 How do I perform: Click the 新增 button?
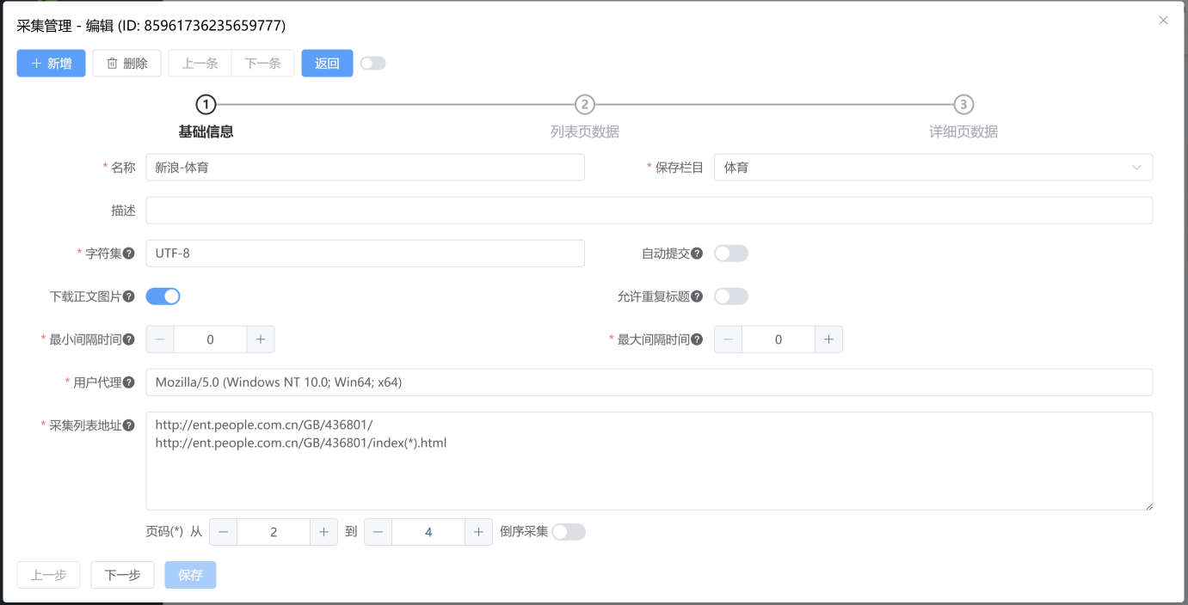click(51, 64)
